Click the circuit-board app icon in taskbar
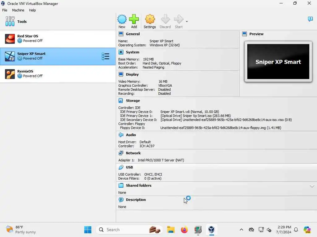 [198, 230]
